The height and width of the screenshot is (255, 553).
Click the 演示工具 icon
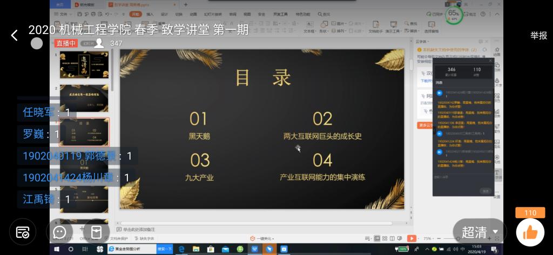pos(393,27)
